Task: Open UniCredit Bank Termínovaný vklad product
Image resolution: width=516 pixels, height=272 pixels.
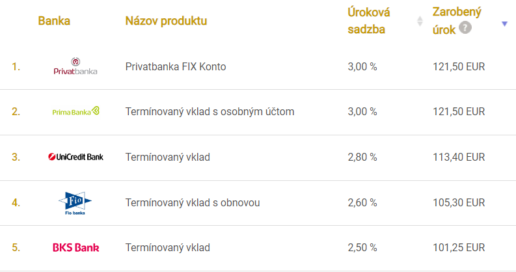Action: pyautogui.click(x=167, y=157)
